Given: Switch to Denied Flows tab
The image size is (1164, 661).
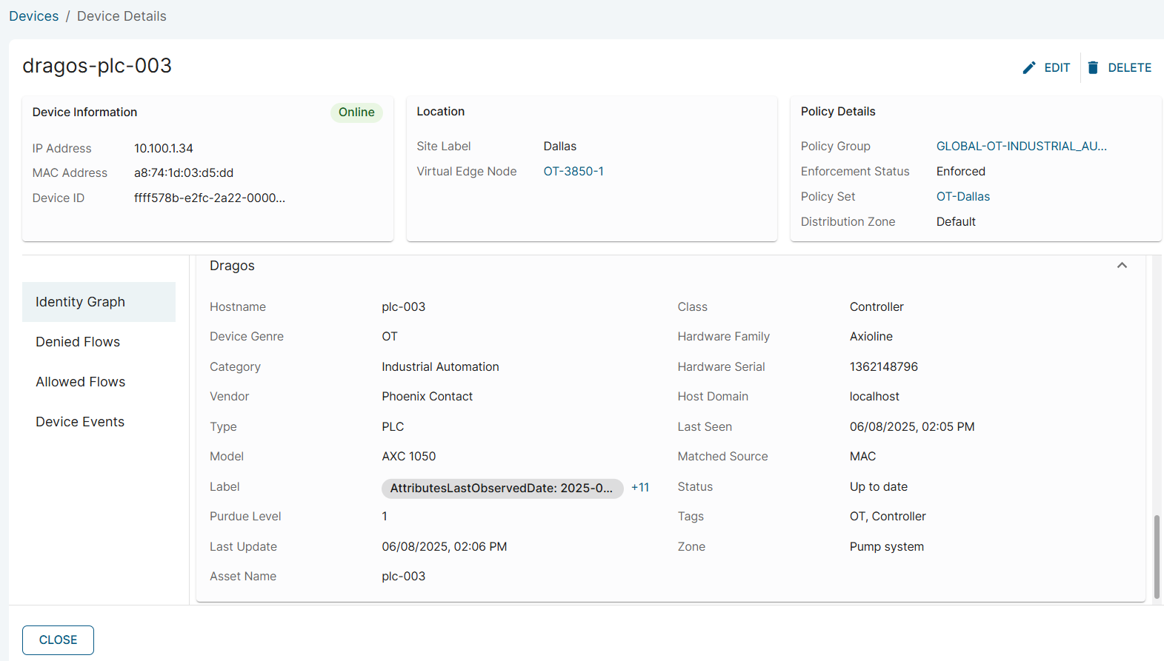Looking at the screenshot, I should pyautogui.click(x=78, y=342).
